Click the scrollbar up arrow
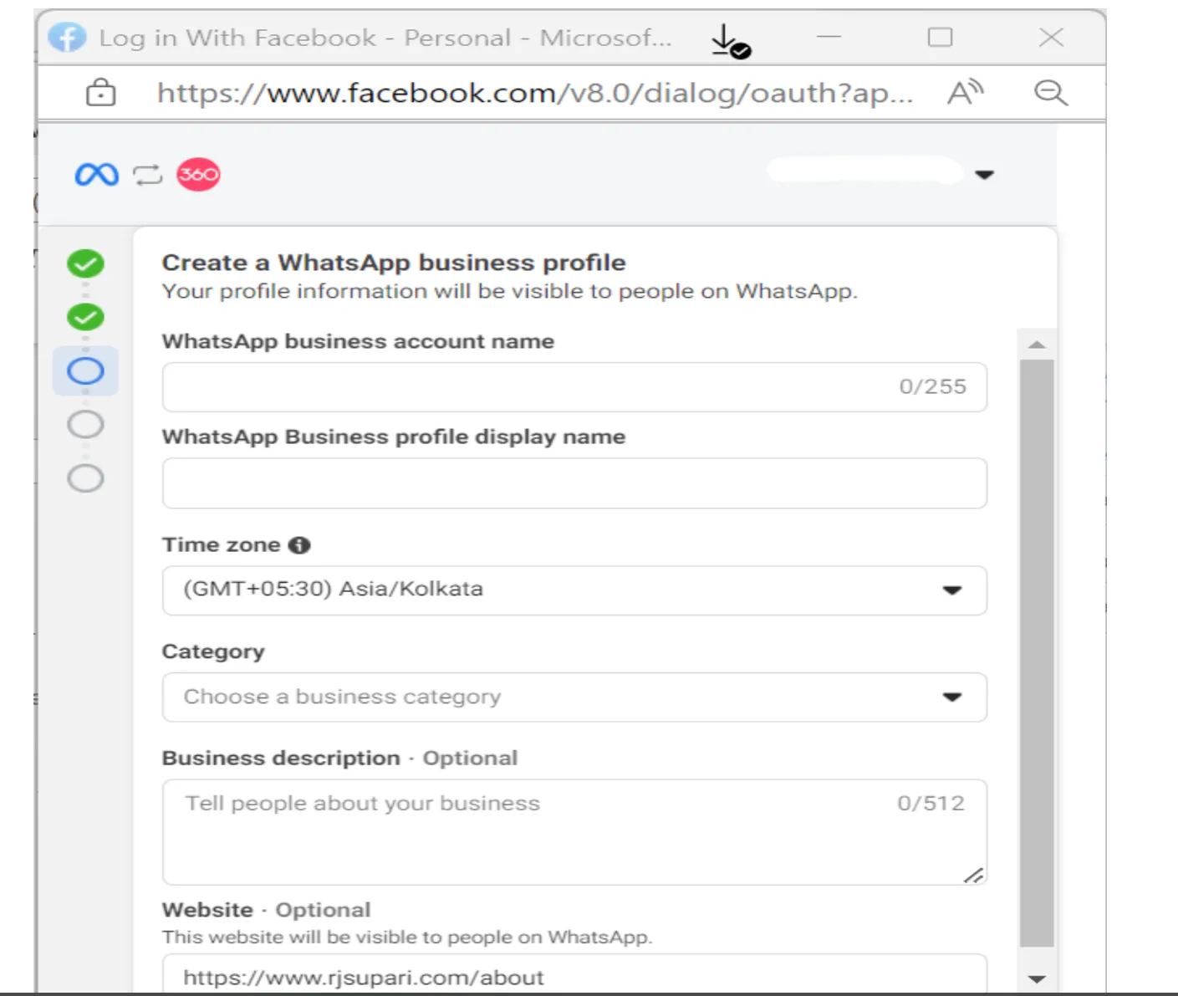1178x996 pixels. tap(1037, 345)
